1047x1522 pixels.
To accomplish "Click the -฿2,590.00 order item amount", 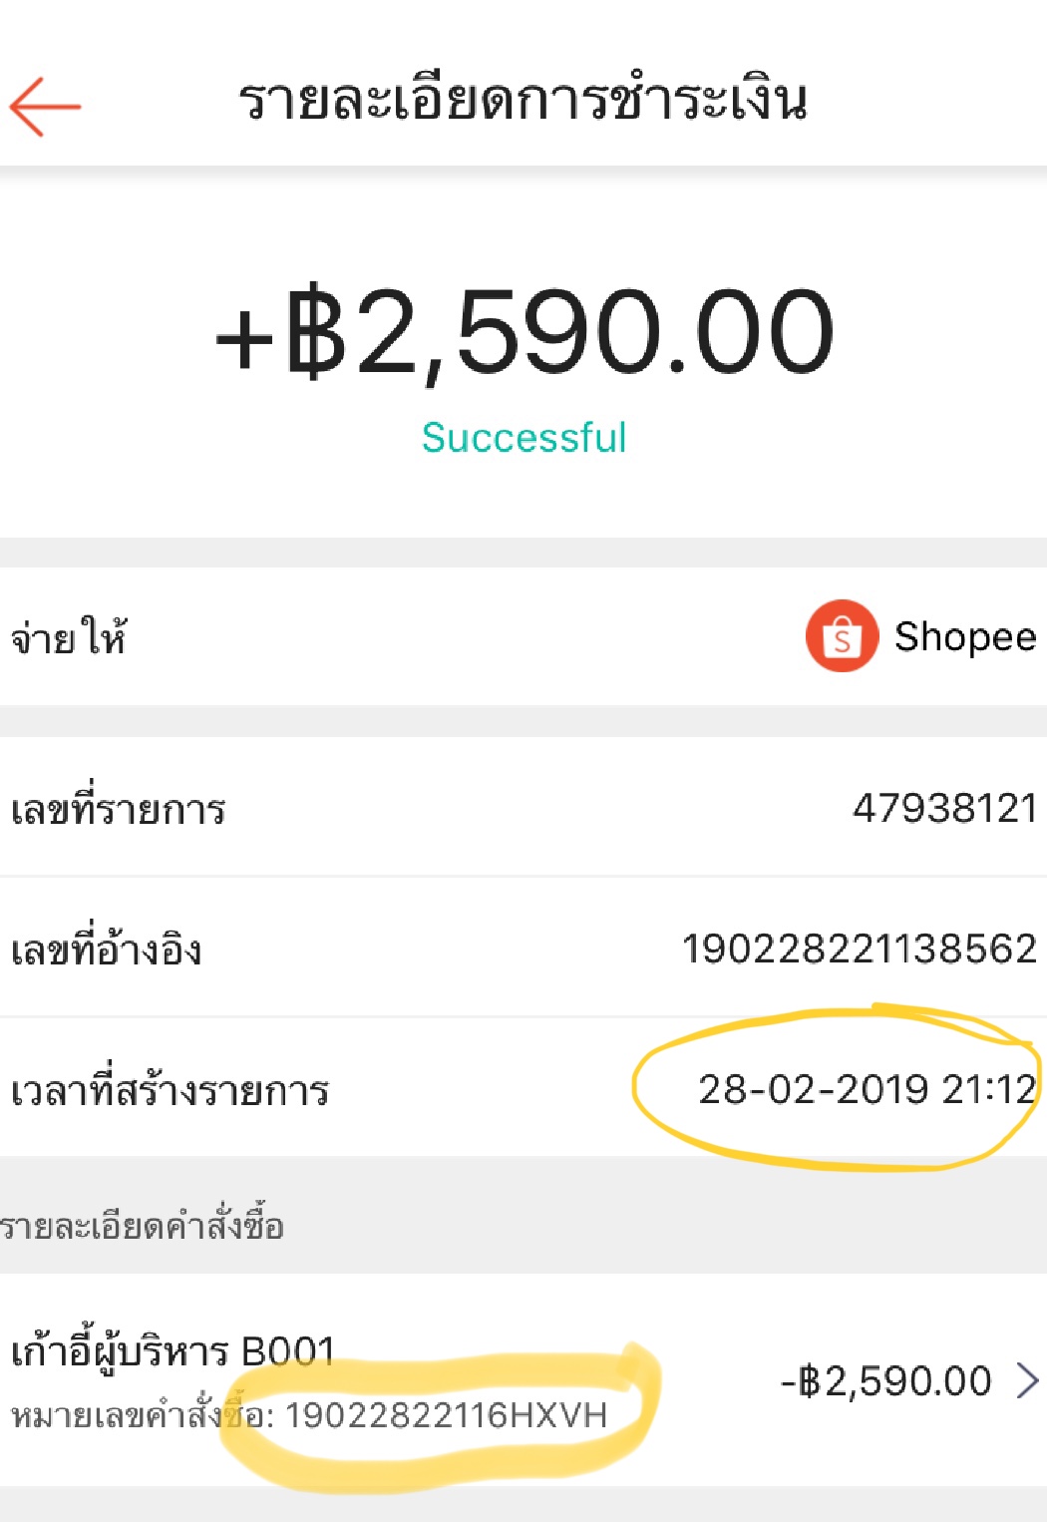I will [886, 1381].
